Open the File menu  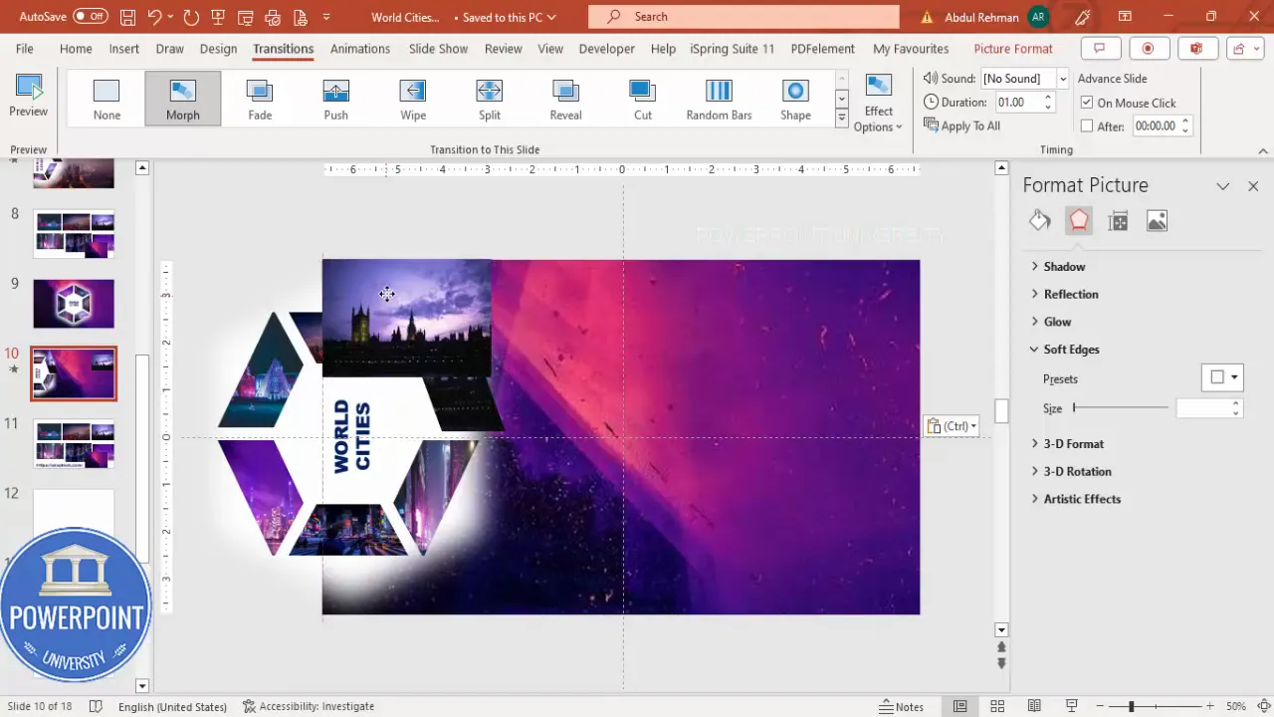coord(24,49)
